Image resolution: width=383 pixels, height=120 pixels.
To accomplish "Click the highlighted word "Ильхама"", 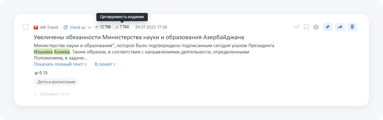I will point(43,52).
